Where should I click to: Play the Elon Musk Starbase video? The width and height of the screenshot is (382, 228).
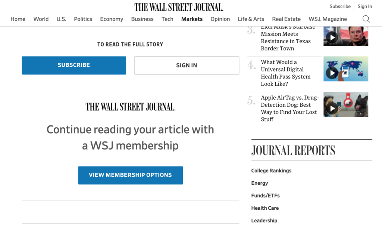pos(332,37)
